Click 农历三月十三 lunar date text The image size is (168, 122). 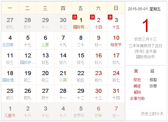click(x=145, y=39)
